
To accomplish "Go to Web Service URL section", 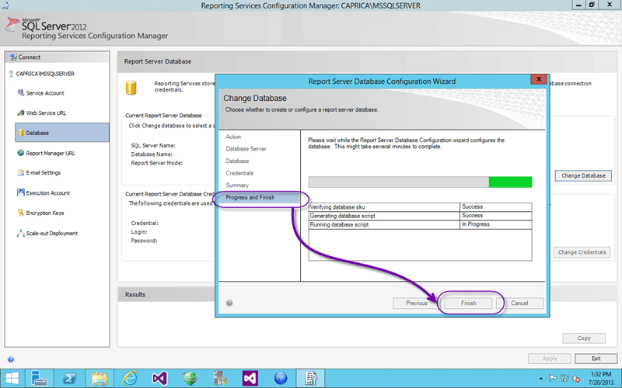I will click(46, 113).
